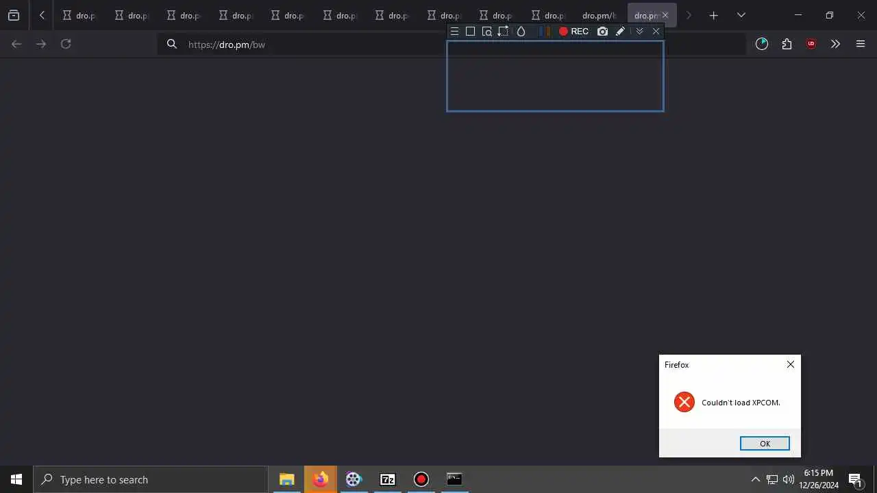Show hidden system tray icons
Viewport: 877px width, 493px height.
click(x=755, y=479)
